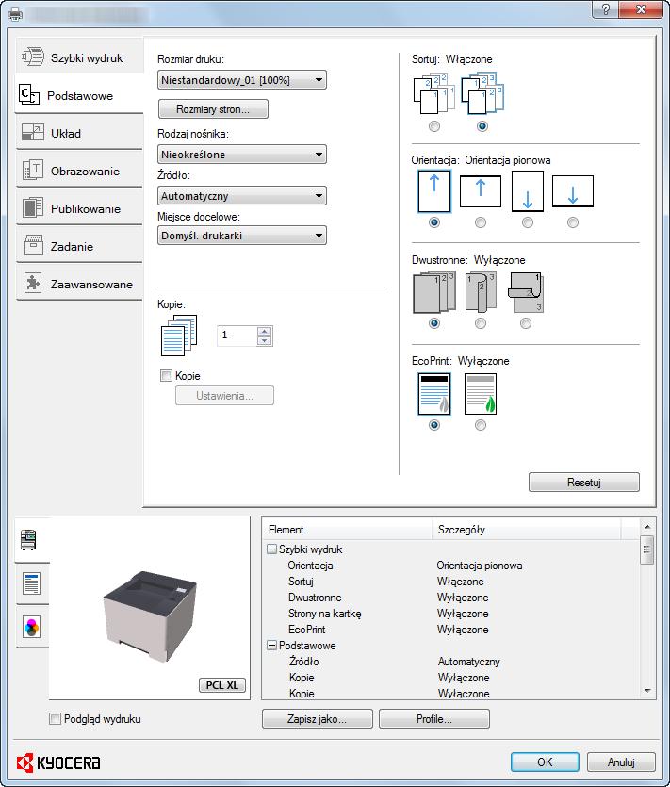670x787 pixels.
Task: Open the Profile dialog button
Action: 434,719
